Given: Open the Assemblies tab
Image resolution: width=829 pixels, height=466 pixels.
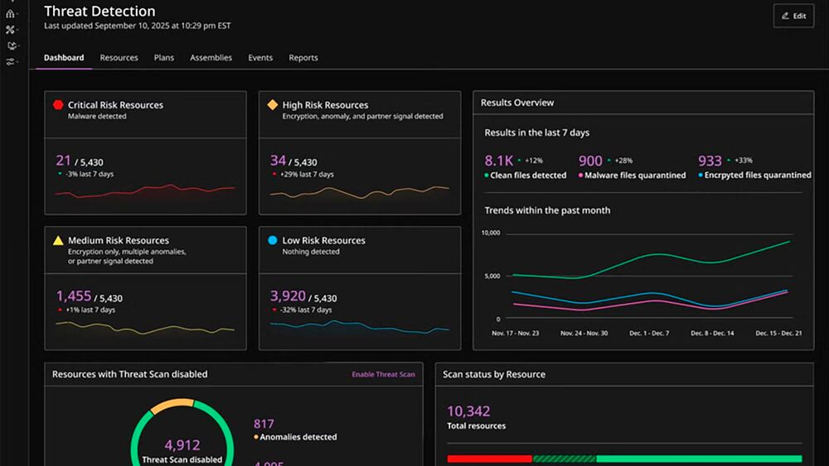Looking at the screenshot, I should [211, 57].
